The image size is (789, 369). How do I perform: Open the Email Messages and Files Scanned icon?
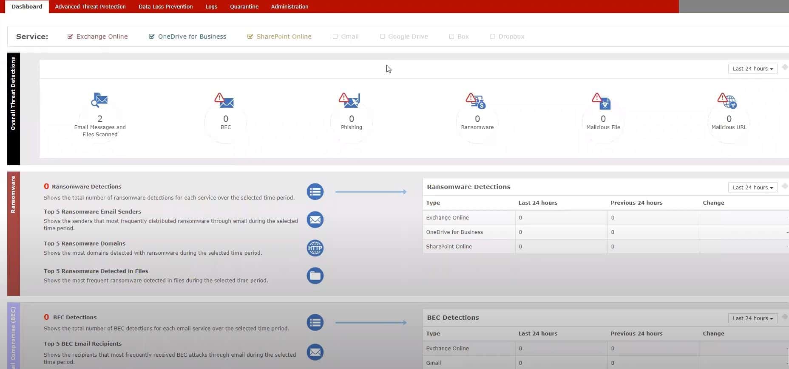(99, 100)
